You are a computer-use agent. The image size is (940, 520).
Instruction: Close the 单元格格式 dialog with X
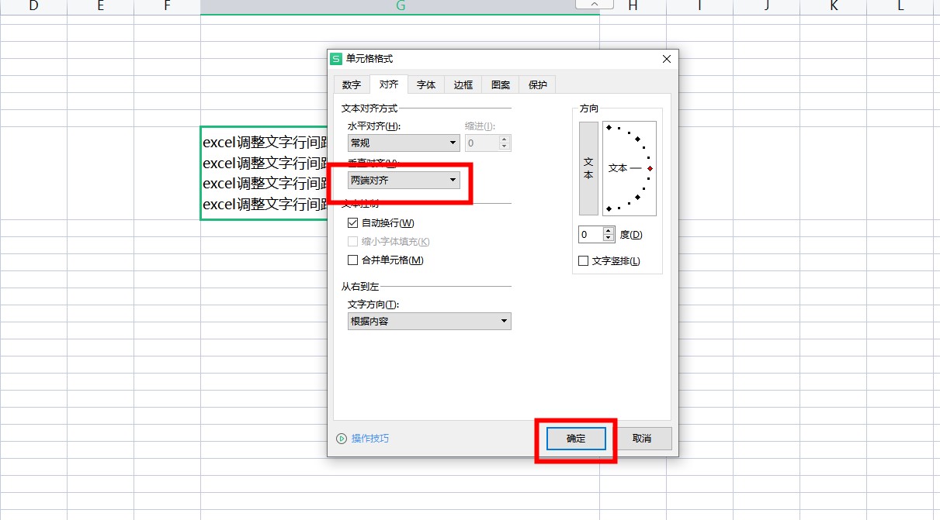pyautogui.click(x=666, y=59)
